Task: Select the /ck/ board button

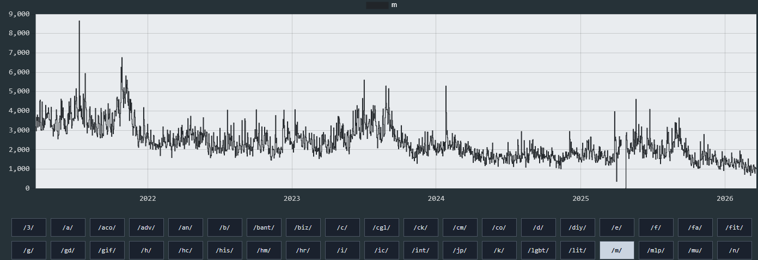Action: (421, 227)
